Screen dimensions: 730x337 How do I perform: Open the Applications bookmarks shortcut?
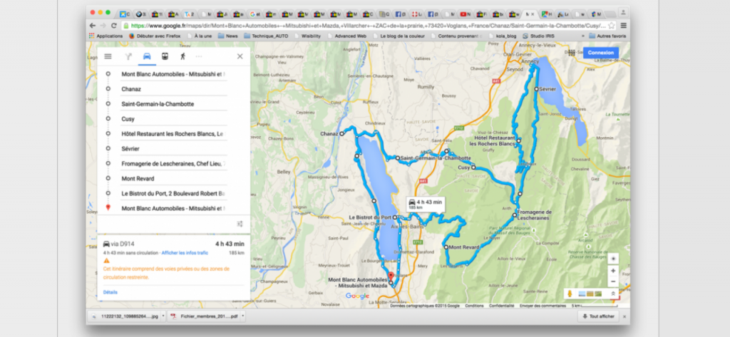[x=106, y=36]
